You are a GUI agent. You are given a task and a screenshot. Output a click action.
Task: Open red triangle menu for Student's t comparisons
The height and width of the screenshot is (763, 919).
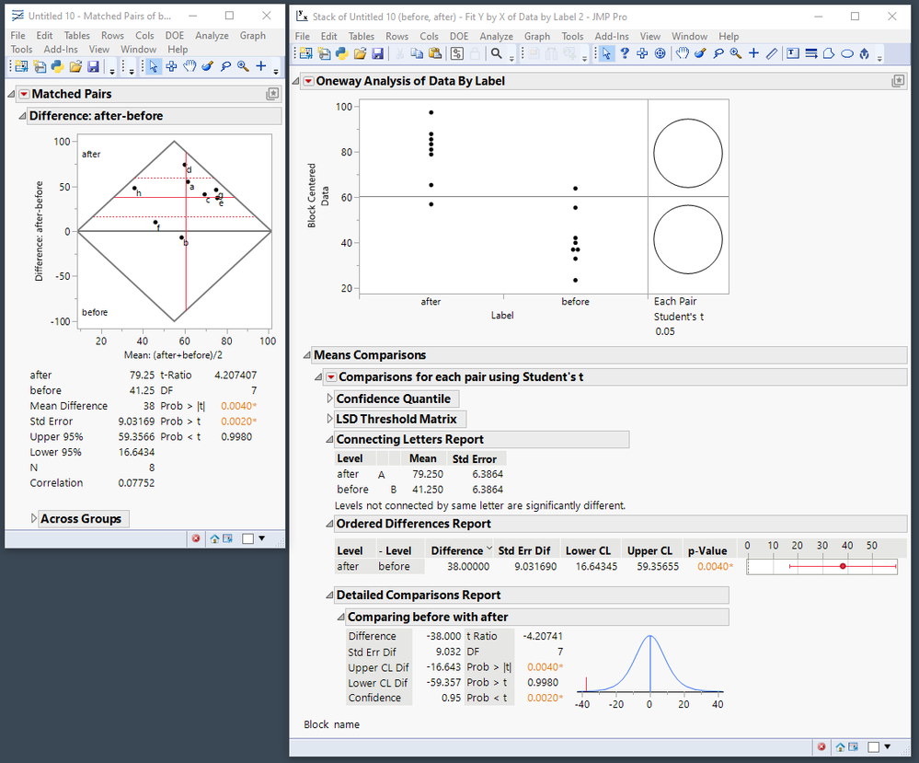click(331, 376)
